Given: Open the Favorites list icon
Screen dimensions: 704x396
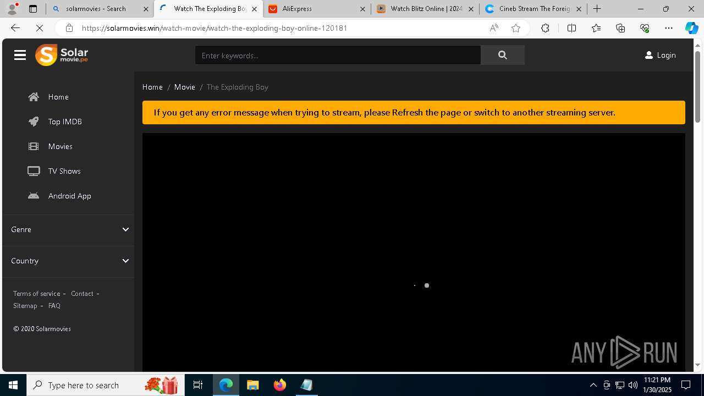Looking at the screenshot, I should (x=596, y=28).
